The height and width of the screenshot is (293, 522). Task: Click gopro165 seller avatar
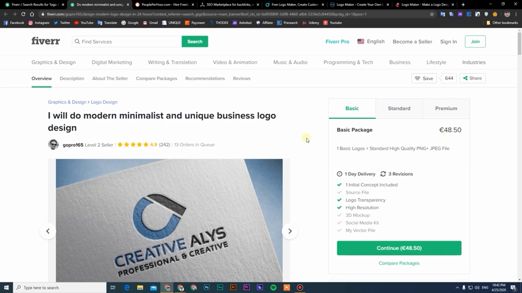(53, 144)
